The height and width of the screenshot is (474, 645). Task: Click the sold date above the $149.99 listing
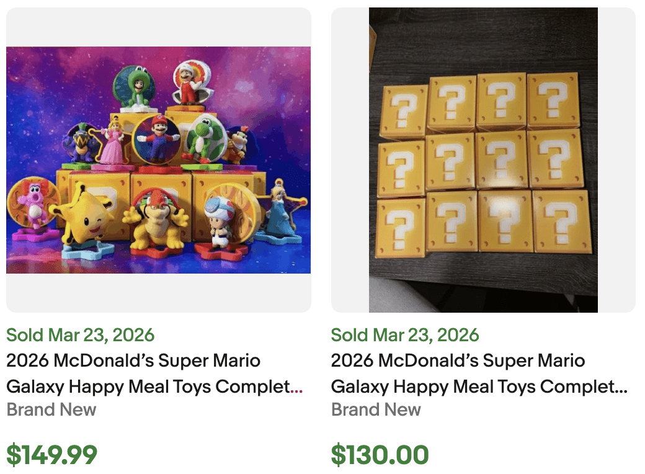pyautogui.click(x=80, y=335)
